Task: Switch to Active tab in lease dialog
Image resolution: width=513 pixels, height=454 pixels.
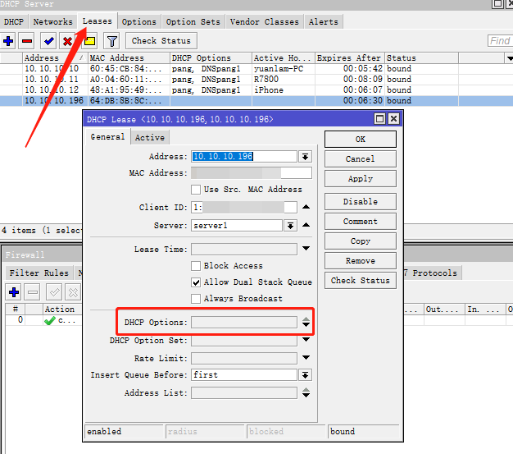Action: [150, 137]
